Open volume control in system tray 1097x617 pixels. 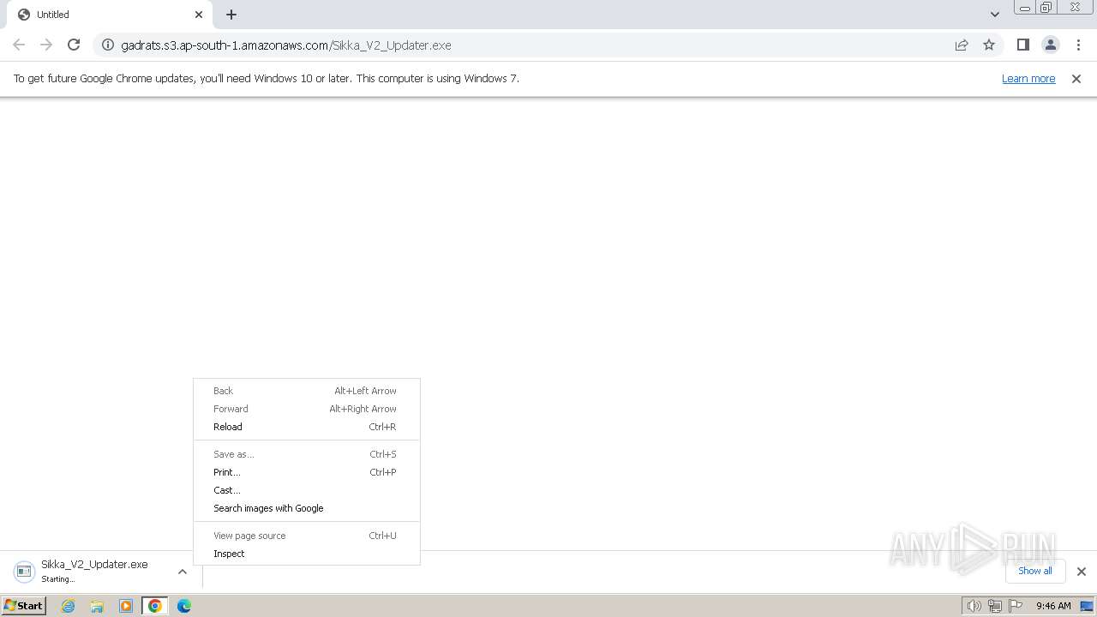(x=974, y=606)
